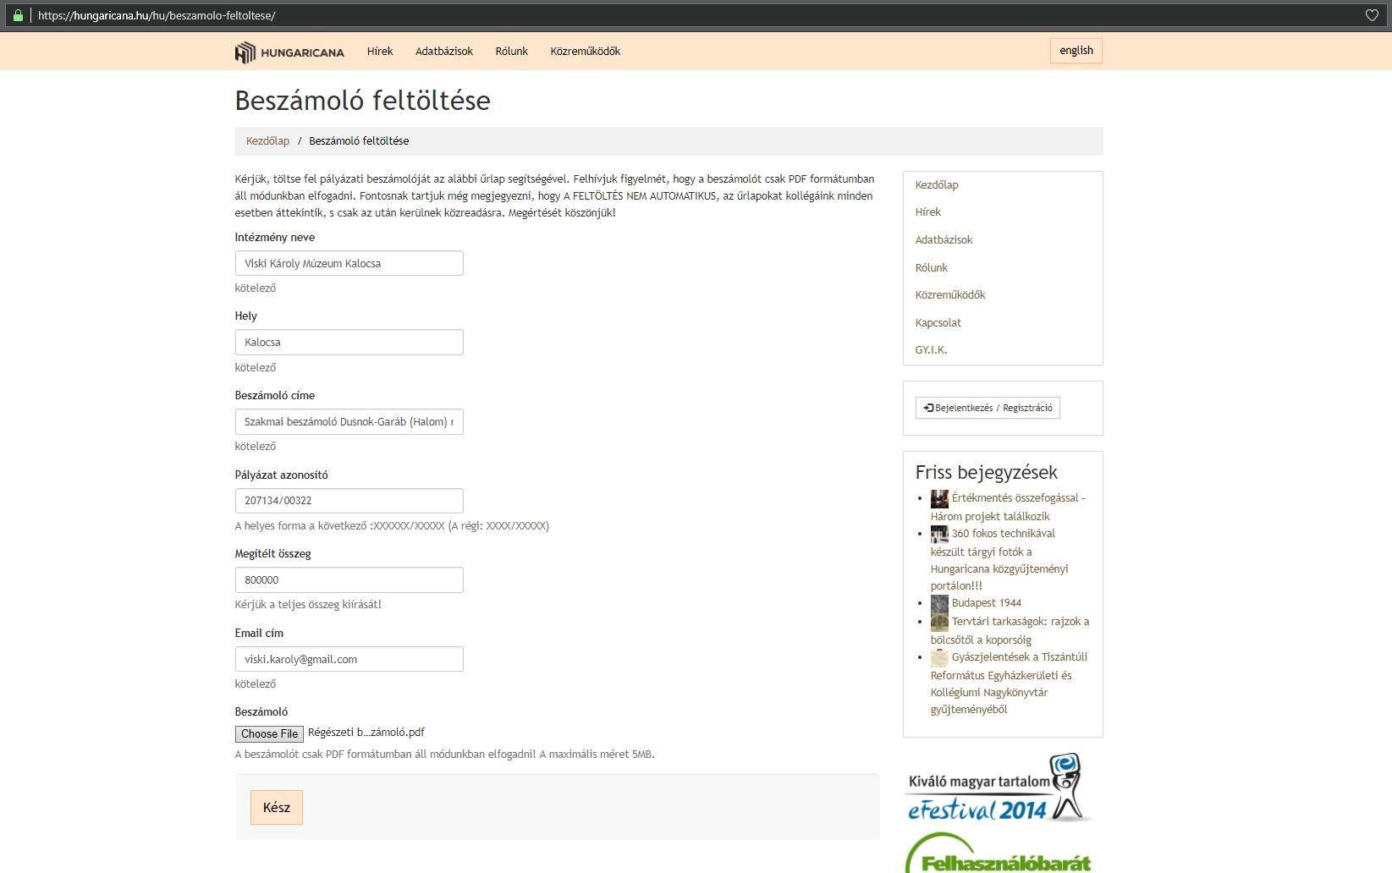This screenshot has width=1392, height=873.
Task: Focus the Intézmény neve input field
Action: coord(349,263)
